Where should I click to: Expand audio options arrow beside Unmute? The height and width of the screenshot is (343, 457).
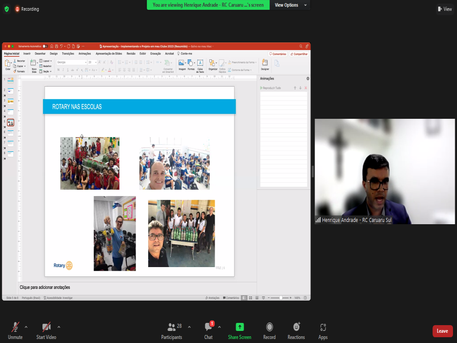tap(26, 326)
